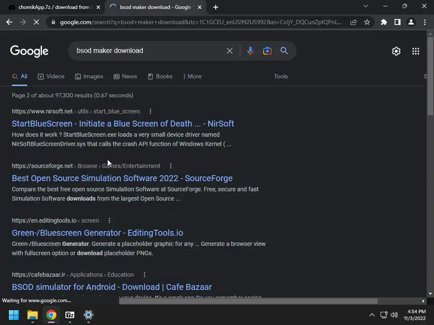The height and width of the screenshot is (325, 434).
Task: Clear the search box text
Action: pos(229,51)
